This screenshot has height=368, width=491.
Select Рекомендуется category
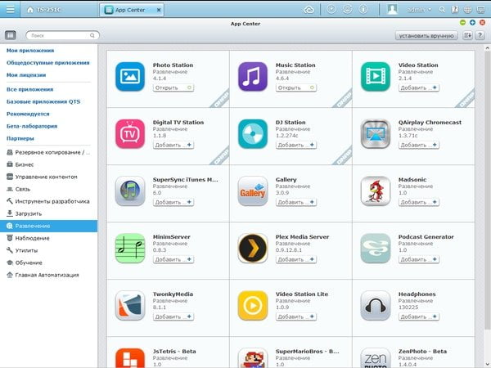click(28, 114)
